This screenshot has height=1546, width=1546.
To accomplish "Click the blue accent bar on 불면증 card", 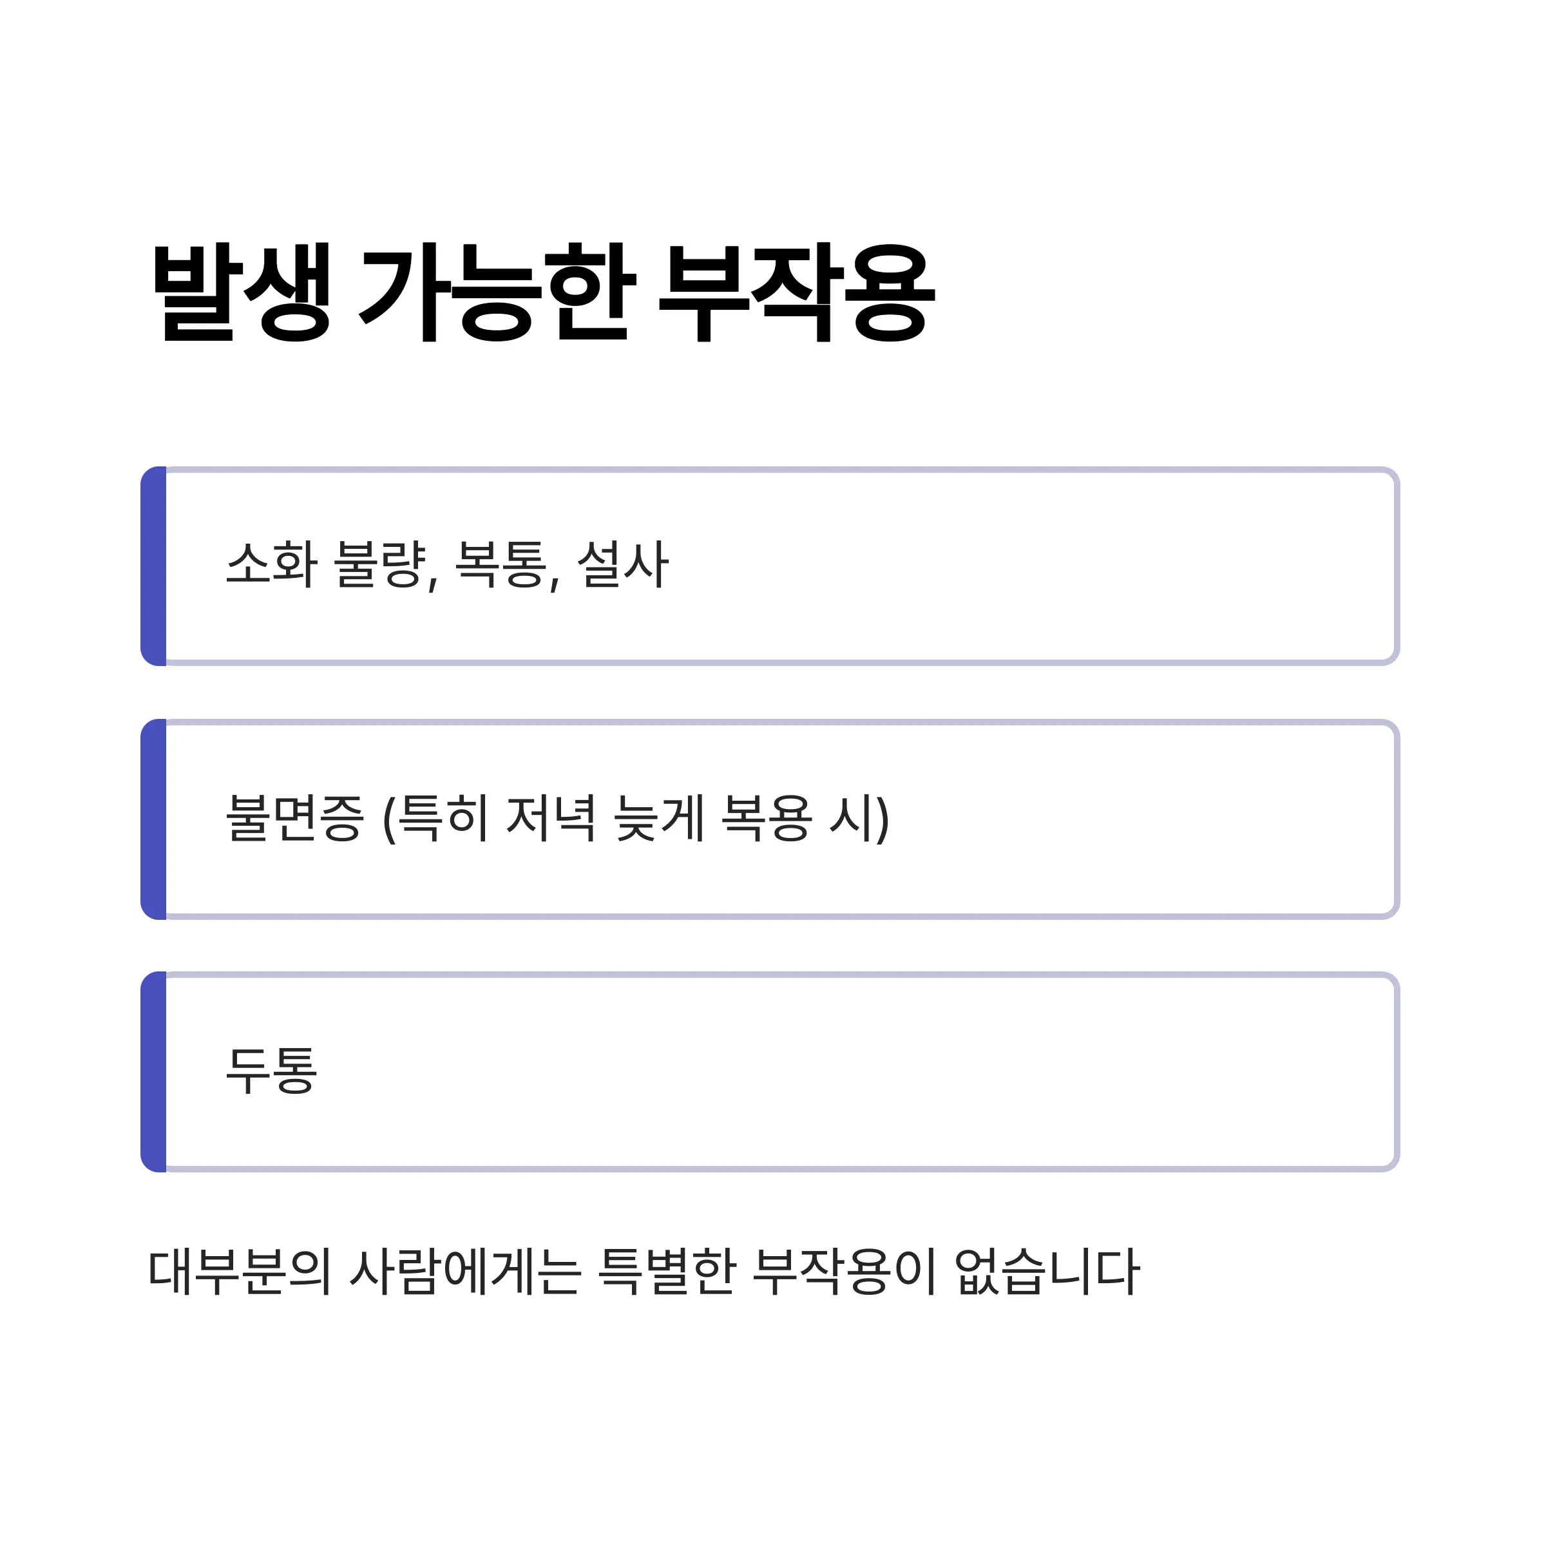I will point(154,819).
